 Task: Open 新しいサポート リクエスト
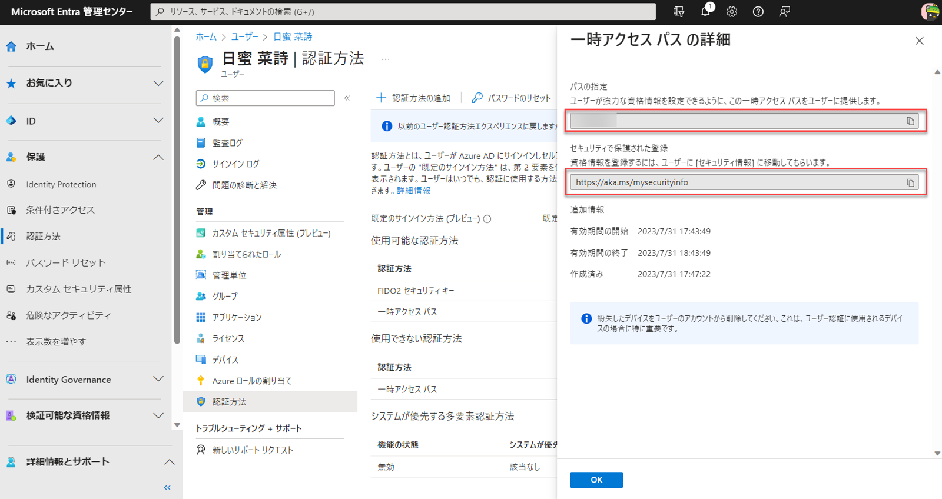(253, 450)
